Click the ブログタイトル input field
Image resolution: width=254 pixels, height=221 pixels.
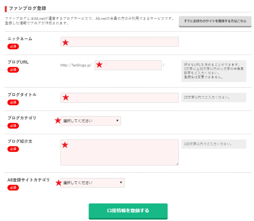click(x=119, y=98)
